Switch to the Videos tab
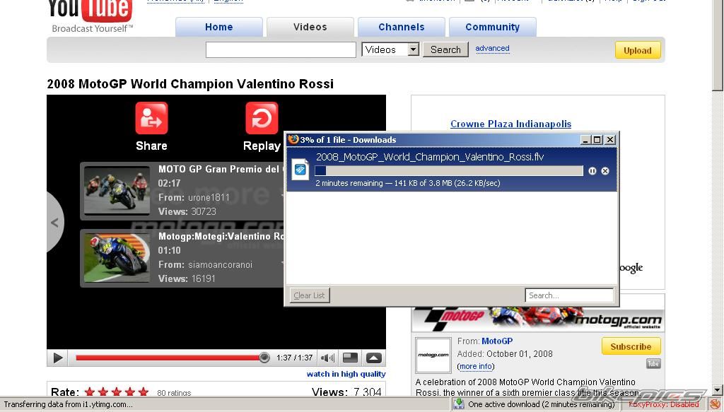The height and width of the screenshot is (412, 724). click(310, 28)
